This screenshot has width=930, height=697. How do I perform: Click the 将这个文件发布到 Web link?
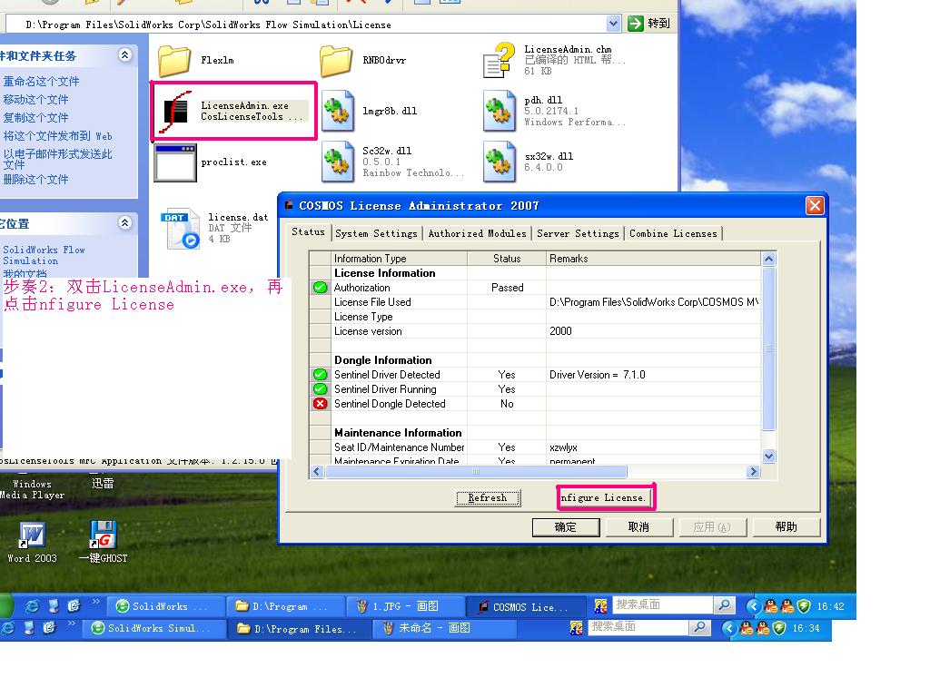(57, 136)
